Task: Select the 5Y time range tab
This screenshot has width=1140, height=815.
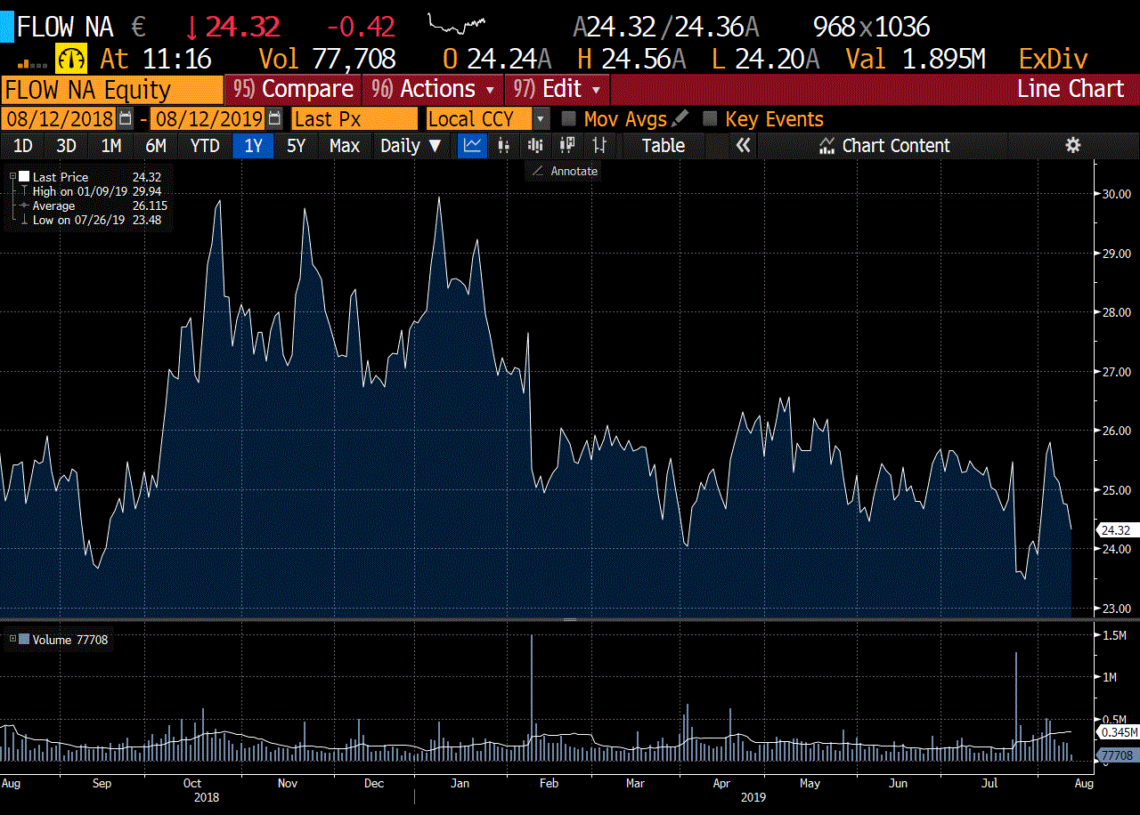Action: click(296, 146)
